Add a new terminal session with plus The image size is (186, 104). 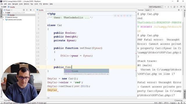154,10
